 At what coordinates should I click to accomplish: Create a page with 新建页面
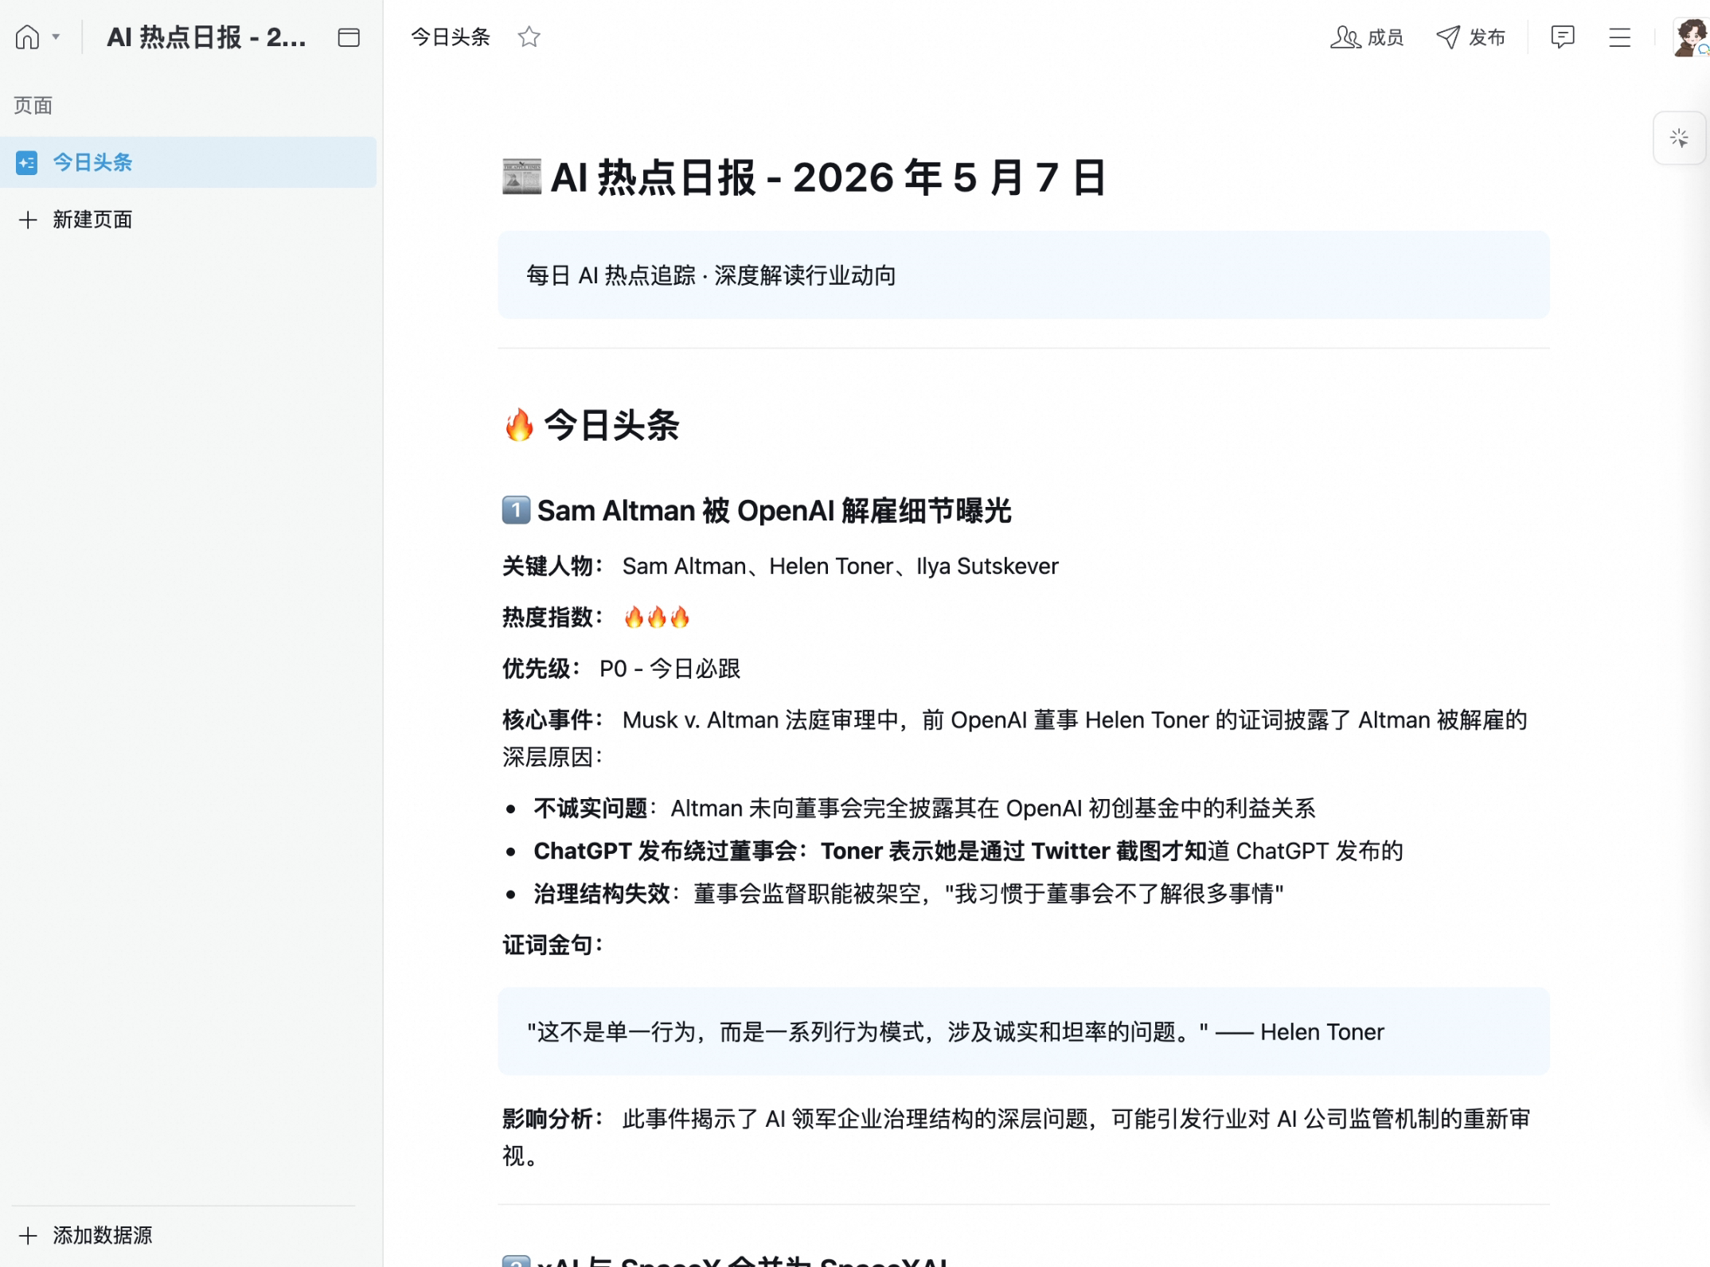pos(76,220)
